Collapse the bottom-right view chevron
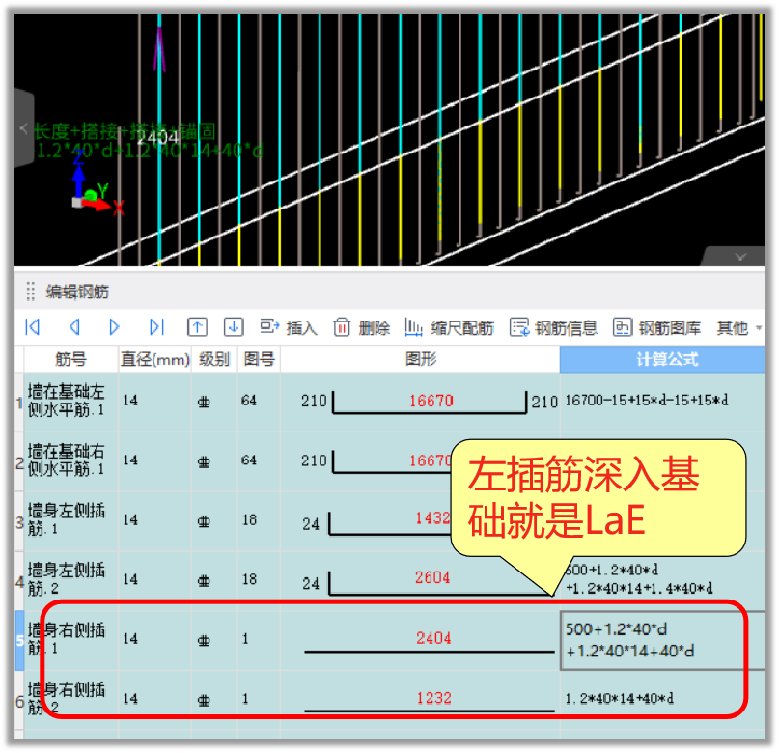 pos(740,257)
